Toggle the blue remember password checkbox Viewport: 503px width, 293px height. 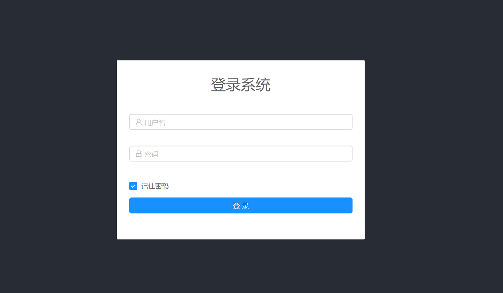133,186
